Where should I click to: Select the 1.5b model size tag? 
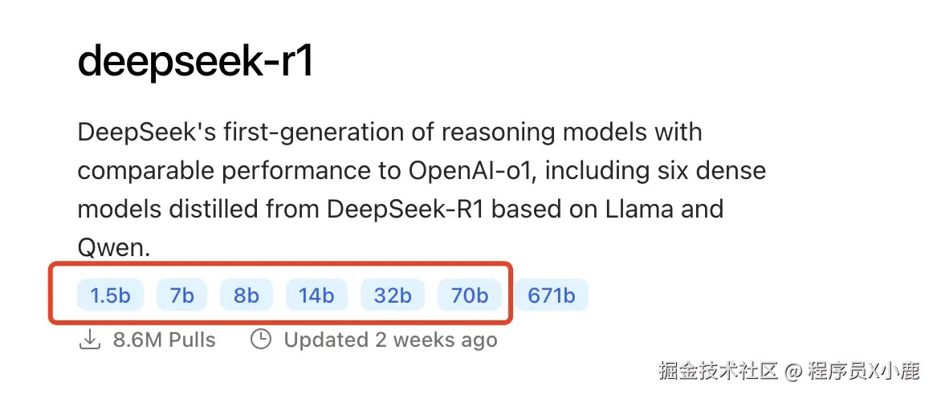110,295
